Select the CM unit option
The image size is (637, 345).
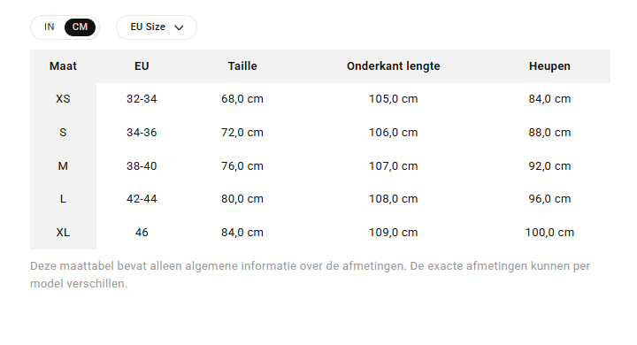point(80,27)
